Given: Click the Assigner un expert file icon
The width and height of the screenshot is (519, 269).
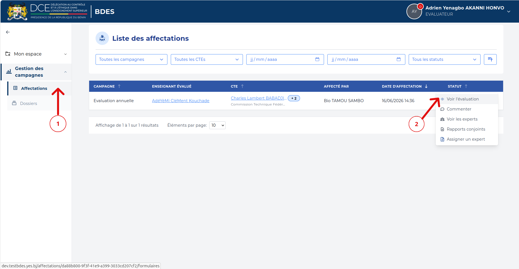Looking at the screenshot, I should coord(442,139).
